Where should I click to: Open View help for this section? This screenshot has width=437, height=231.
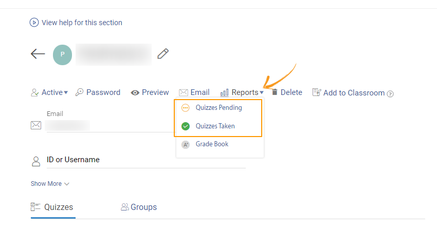click(x=81, y=23)
